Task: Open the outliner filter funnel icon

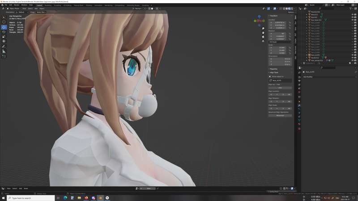Action: pos(350,8)
